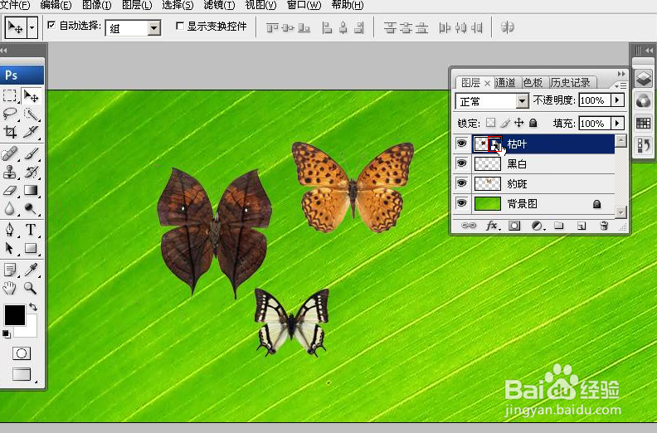The width and height of the screenshot is (657, 433).
Task: Reset to default black and white colors
Action: [x=7, y=333]
